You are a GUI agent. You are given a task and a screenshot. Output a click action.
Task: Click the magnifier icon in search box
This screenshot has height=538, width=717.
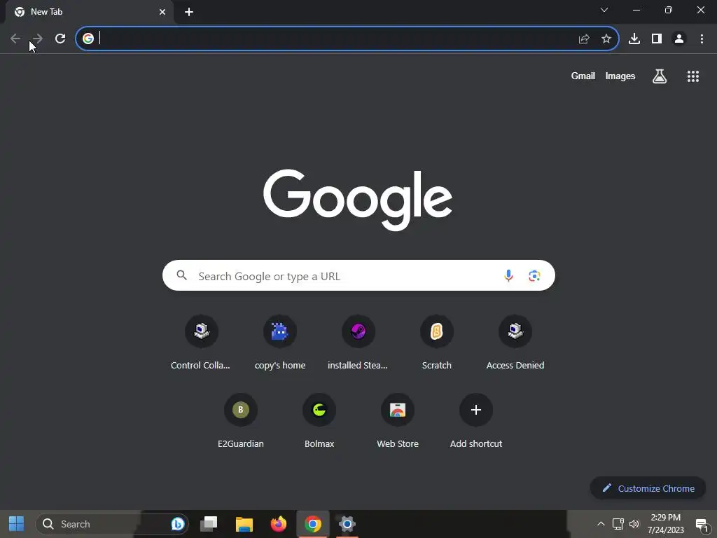pos(182,275)
